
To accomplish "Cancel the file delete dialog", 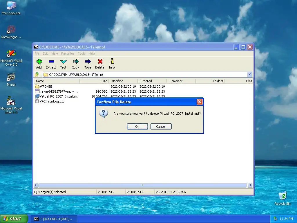I will (161, 127).
